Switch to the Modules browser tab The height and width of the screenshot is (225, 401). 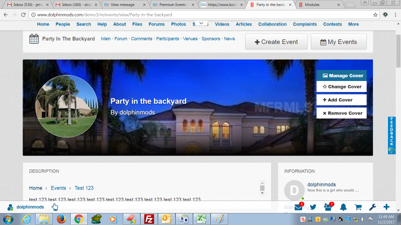[x=318, y=4]
